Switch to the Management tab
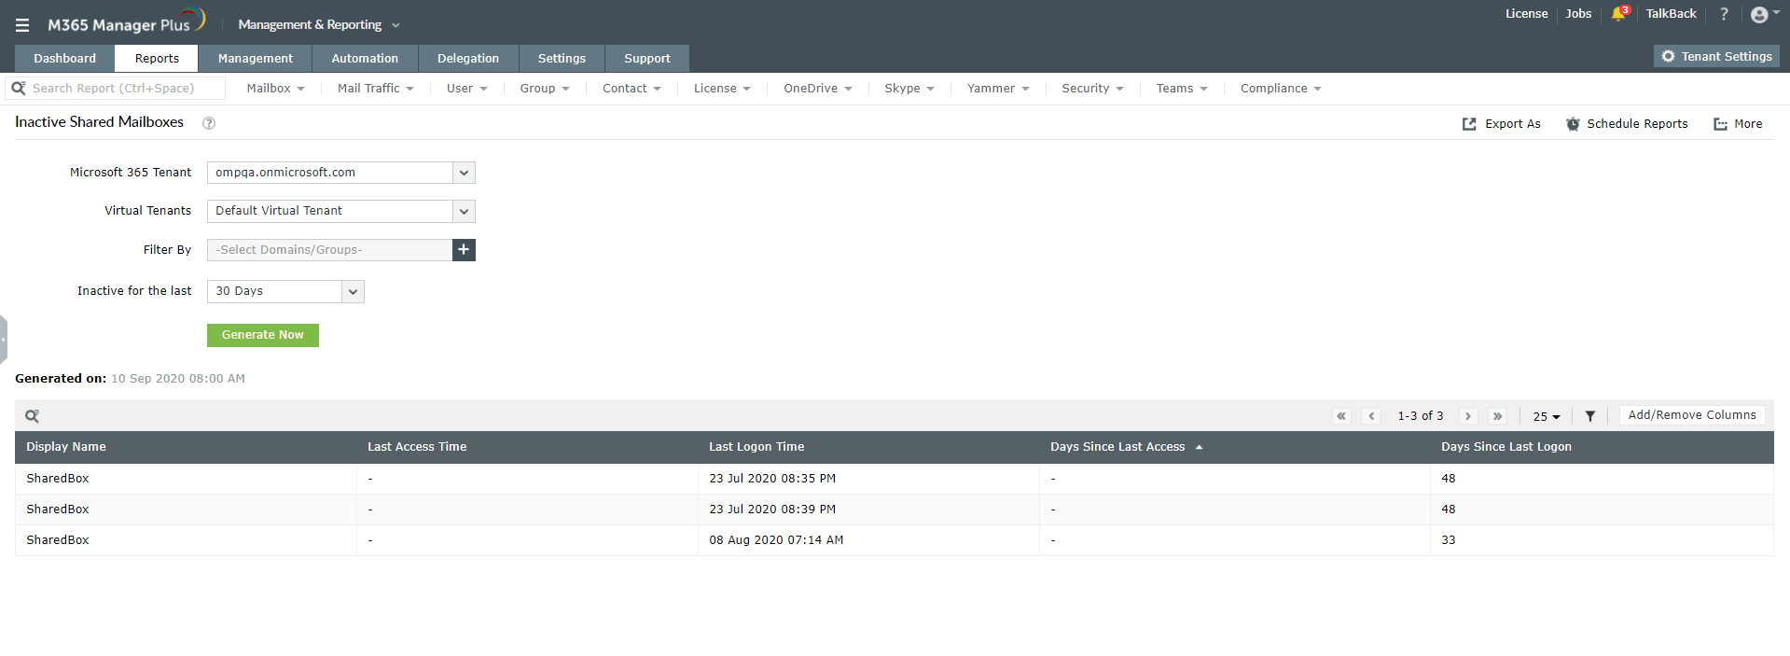 pyautogui.click(x=256, y=58)
